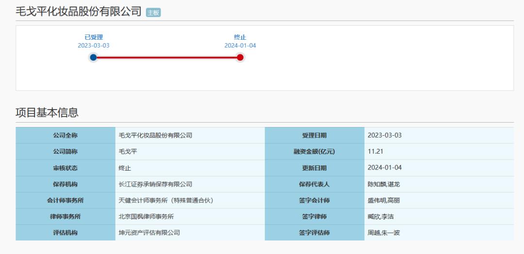Click the 项目基本信息 section heading
The height and width of the screenshot is (254, 524).
pyautogui.click(x=47, y=112)
